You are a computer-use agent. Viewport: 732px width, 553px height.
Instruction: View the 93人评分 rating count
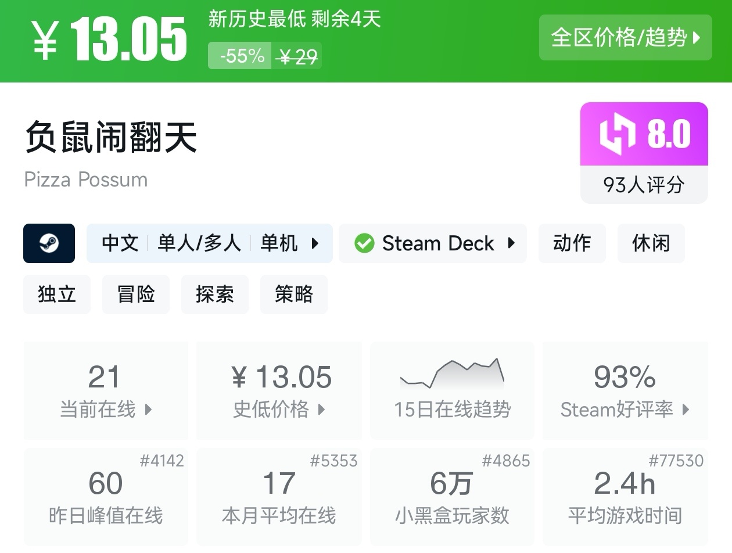coord(644,185)
